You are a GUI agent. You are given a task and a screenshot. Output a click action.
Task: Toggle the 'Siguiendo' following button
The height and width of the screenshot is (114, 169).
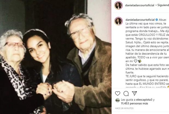[163, 5]
